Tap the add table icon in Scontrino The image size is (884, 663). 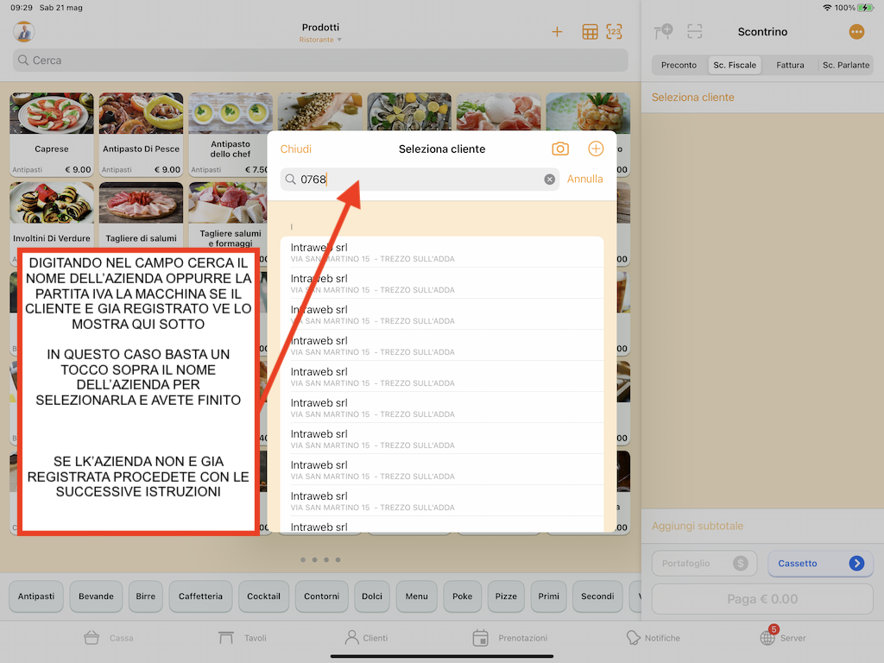[664, 32]
